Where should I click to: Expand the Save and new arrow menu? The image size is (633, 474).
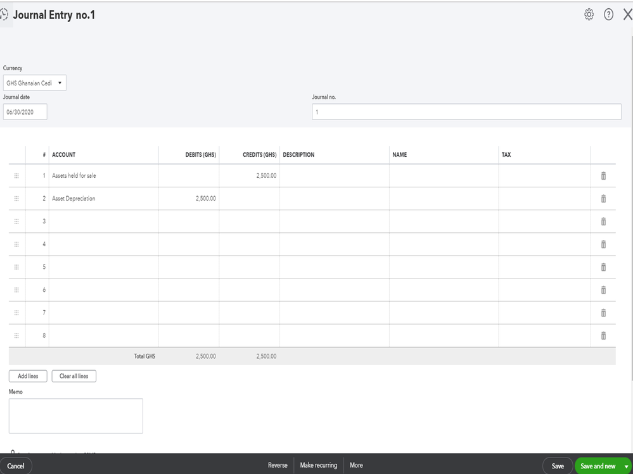click(x=627, y=466)
